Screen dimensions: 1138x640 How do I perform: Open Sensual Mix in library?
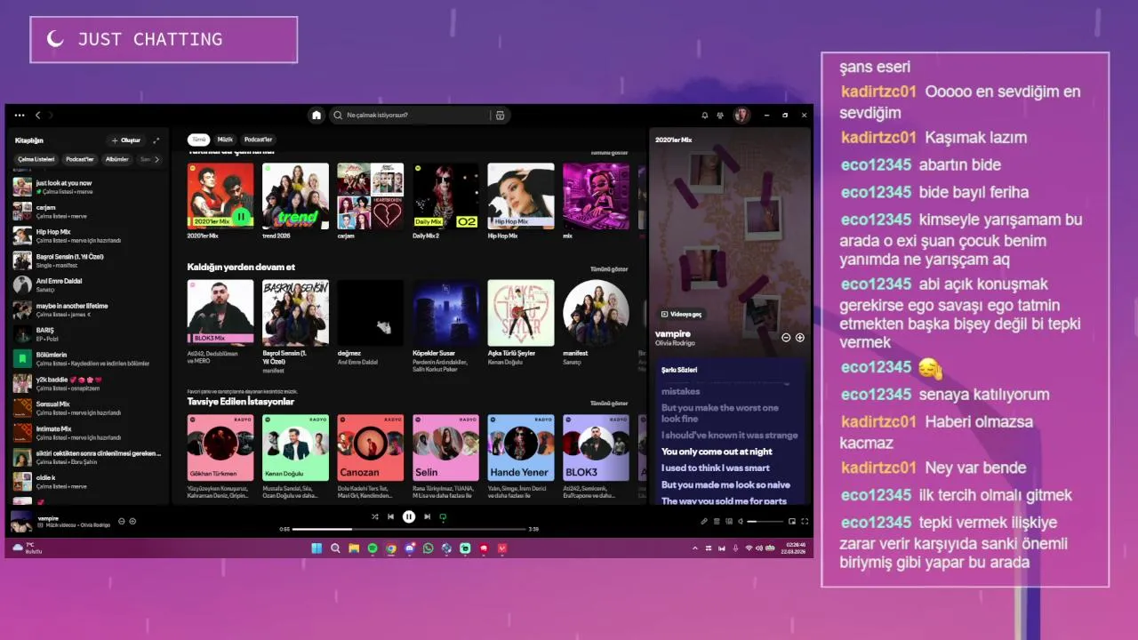(x=87, y=408)
